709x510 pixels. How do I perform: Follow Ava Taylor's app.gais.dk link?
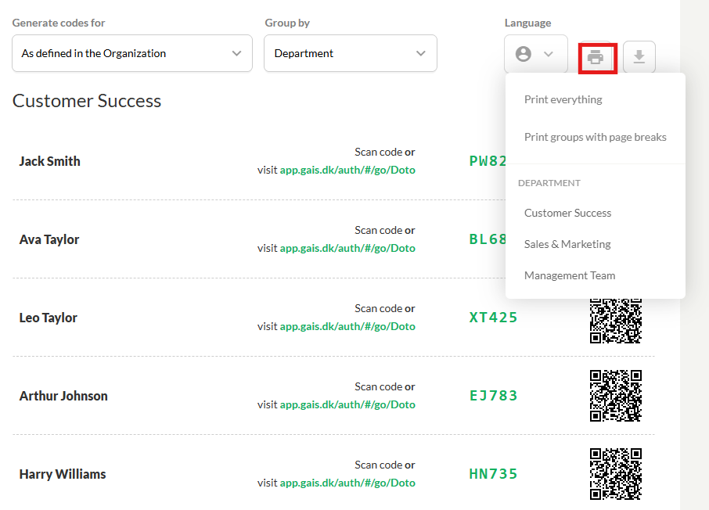(x=347, y=248)
